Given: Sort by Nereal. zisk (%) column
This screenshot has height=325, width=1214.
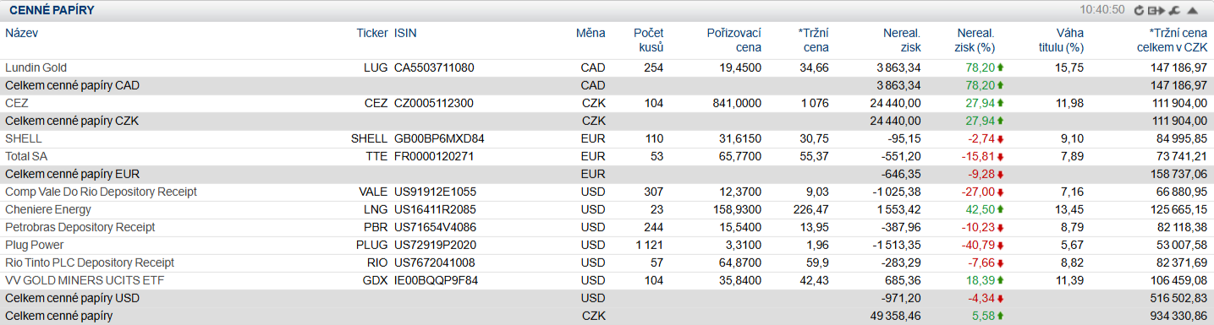Looking at the screenshot, I should 975,40.
